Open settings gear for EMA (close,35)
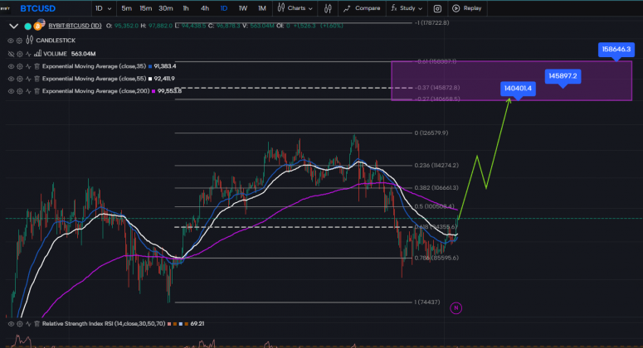This screenshot has height=348, width=643. click(x=20, y=65)
